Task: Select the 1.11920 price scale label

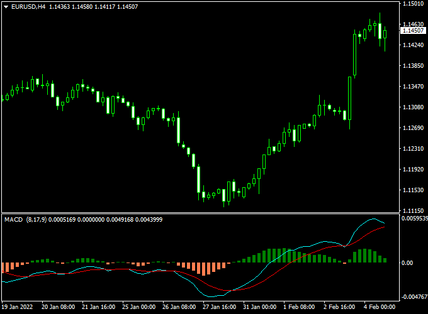Action: pos(414,169)
